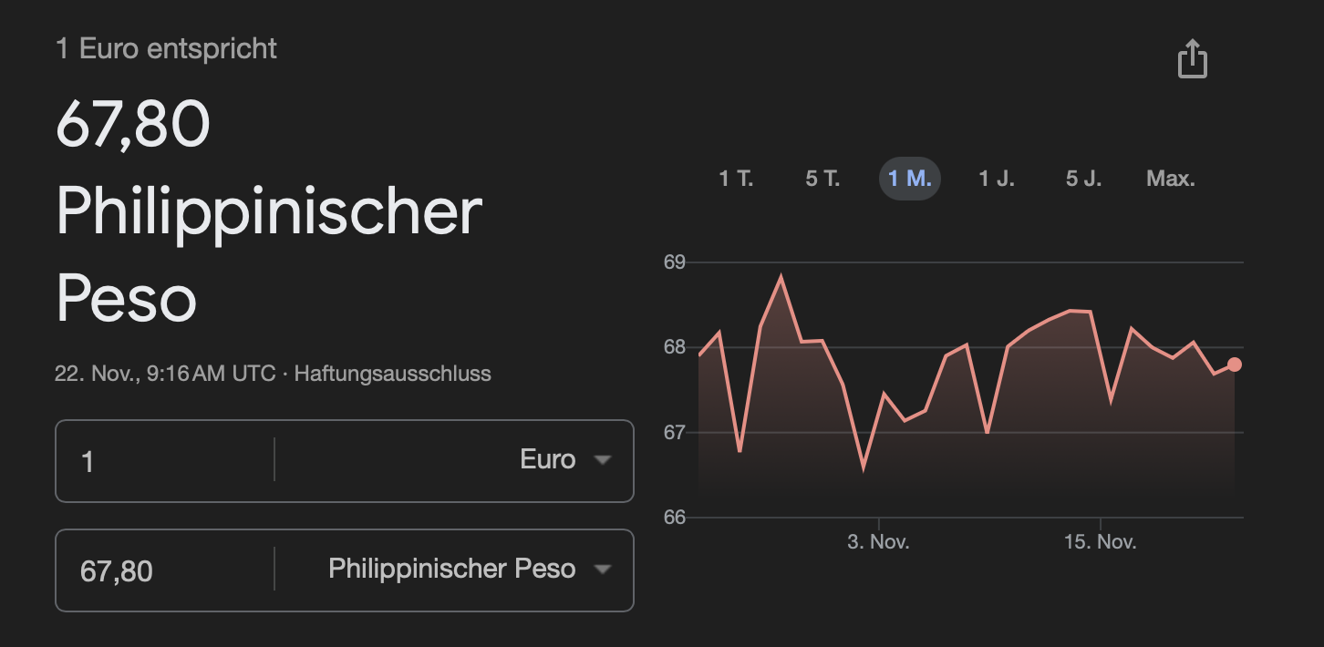This screenshot has height=647, width=1324.
Task: Open the Euro currency dropdown arrow
Action: click(x=602, y=460)
